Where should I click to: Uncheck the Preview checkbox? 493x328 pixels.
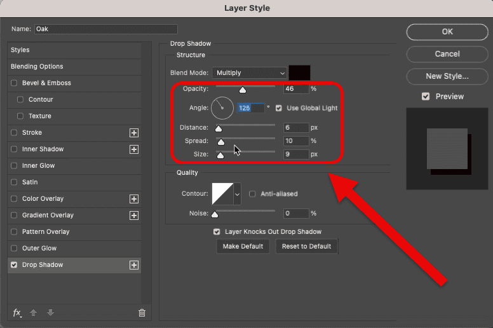[x=426, y=97]
